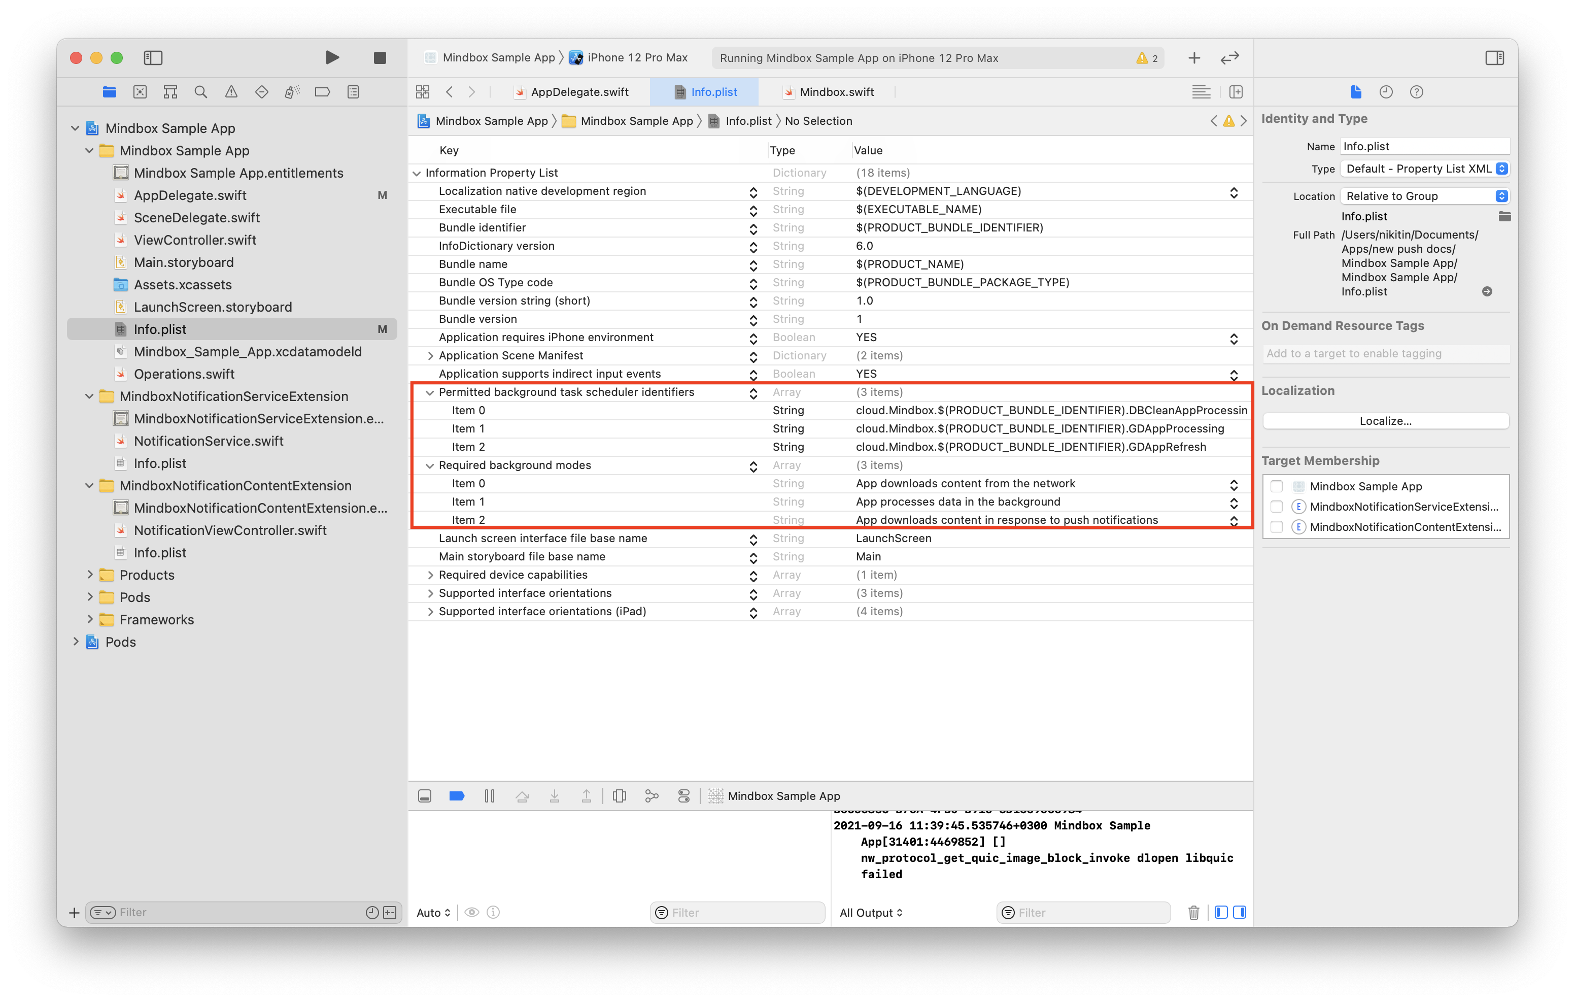1575x1002 pixels.
Task: Collapse the Mindbox Sample App project root
Action: click(75, 128)
